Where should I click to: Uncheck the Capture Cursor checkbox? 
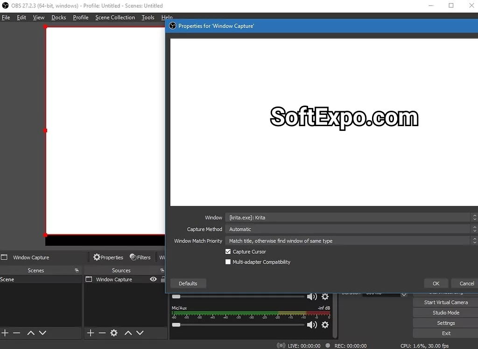(x=228, y=251)
